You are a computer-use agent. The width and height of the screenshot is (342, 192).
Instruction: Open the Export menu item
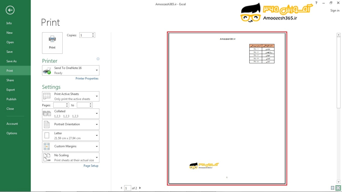pos(11,90)
